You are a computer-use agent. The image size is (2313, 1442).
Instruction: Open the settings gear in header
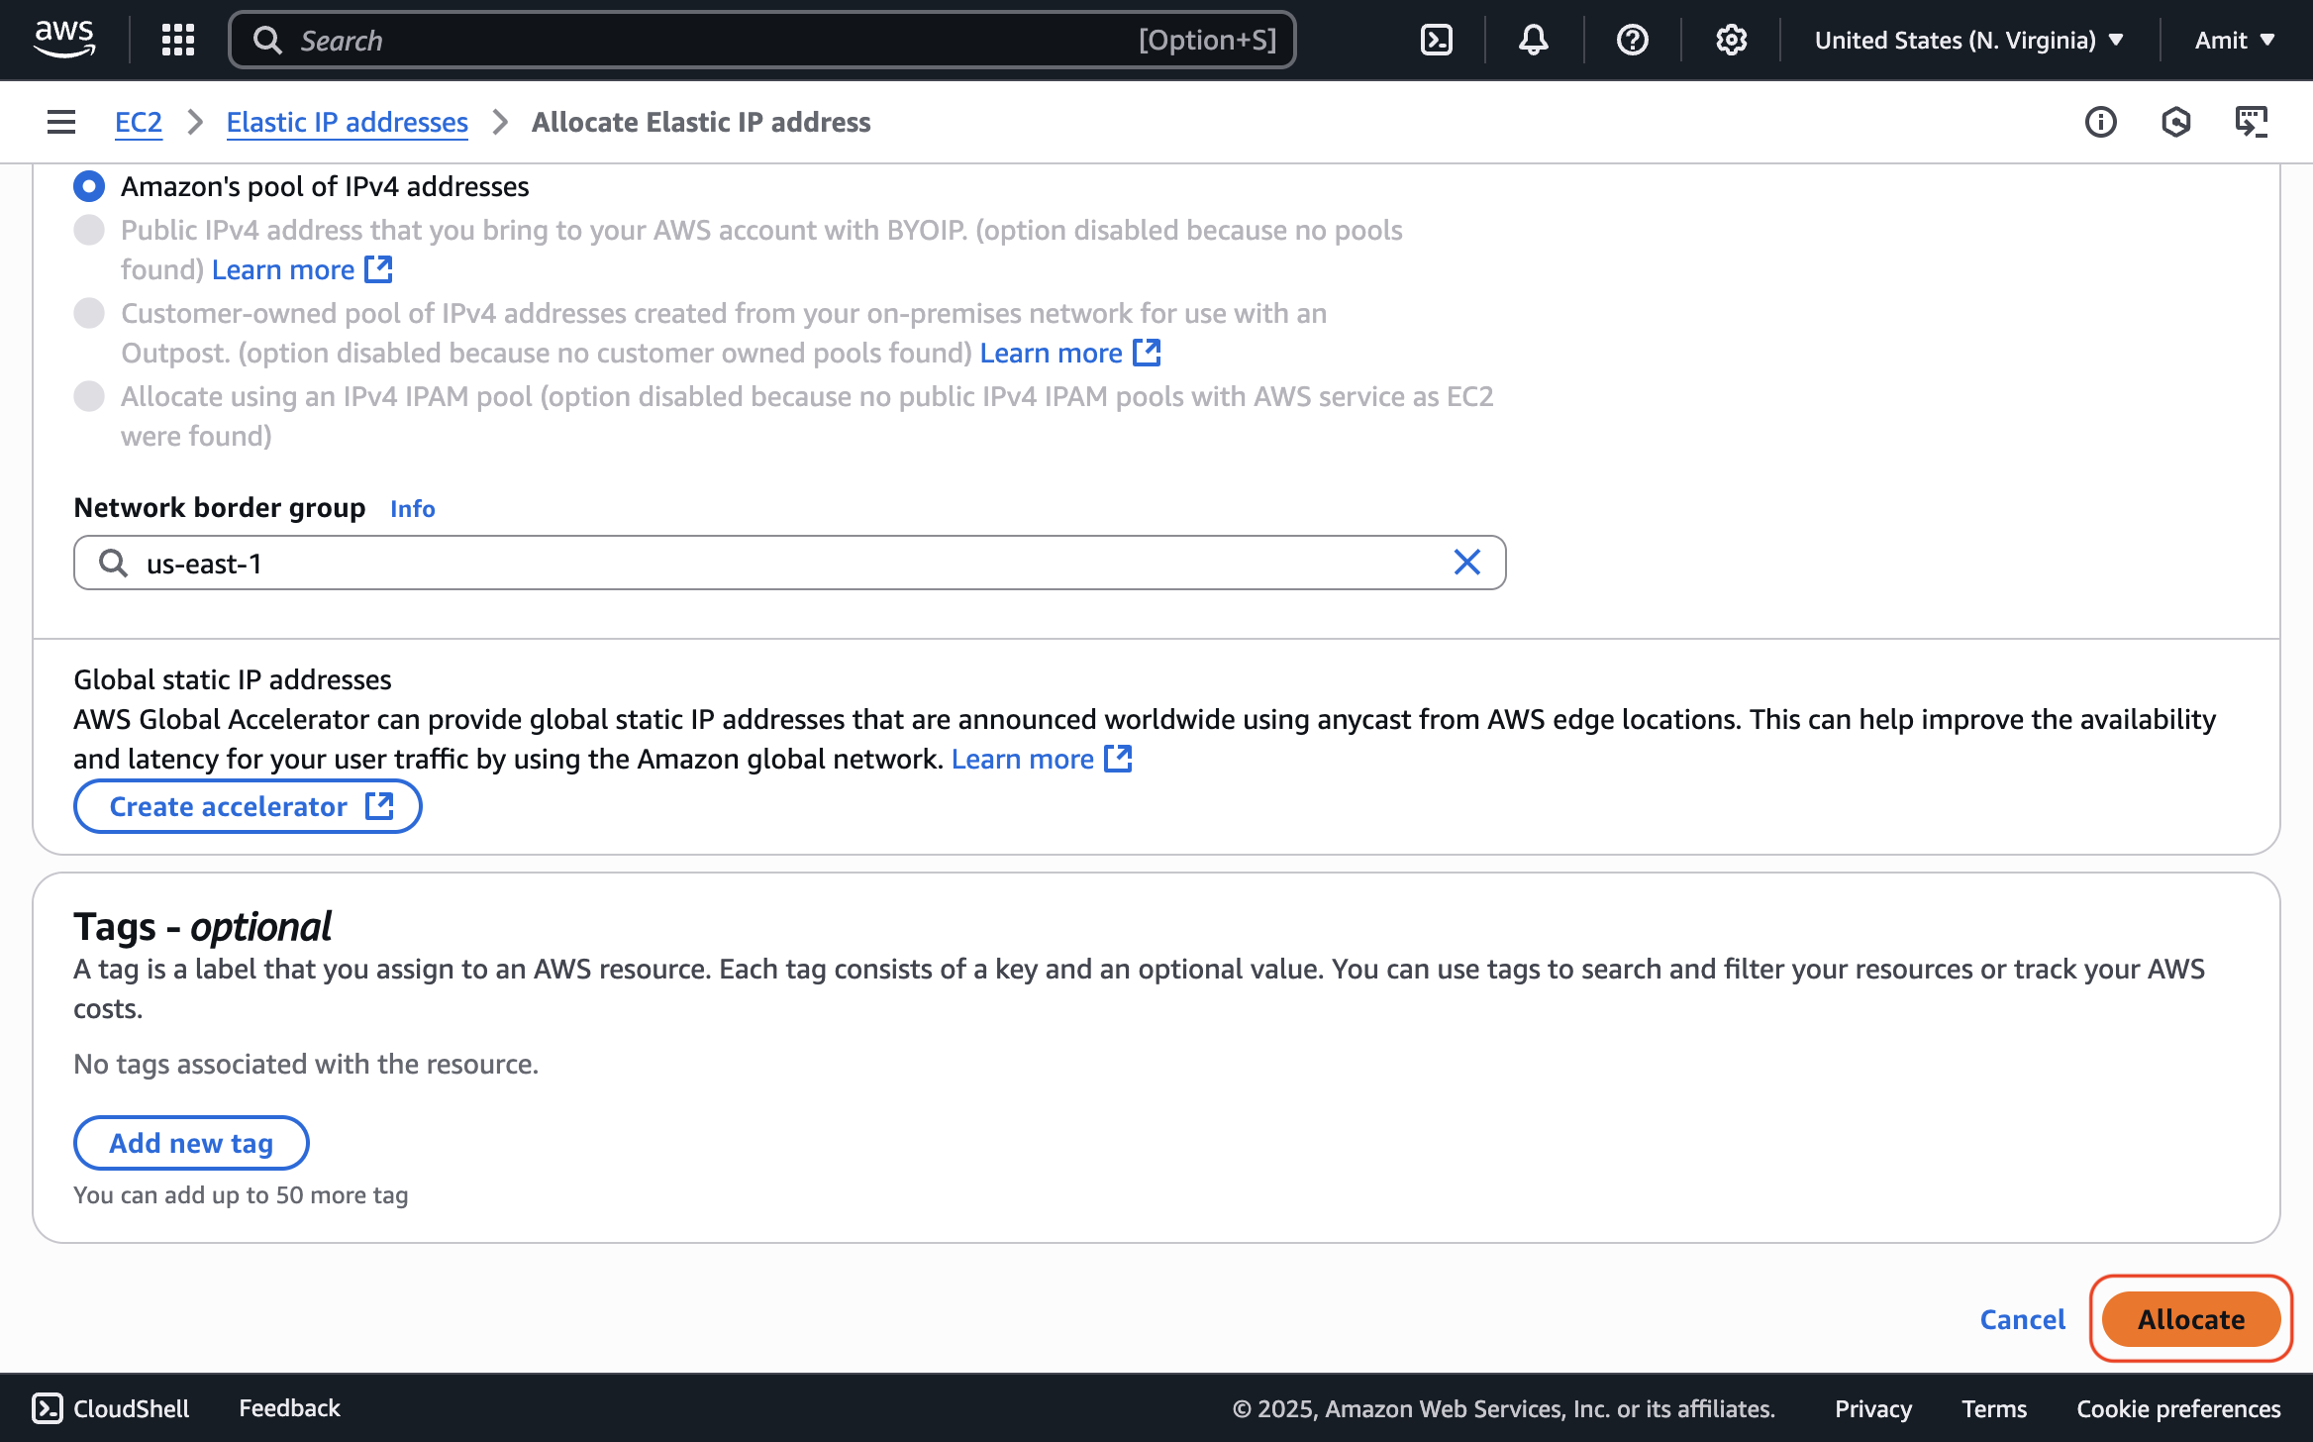(1731, 40)
